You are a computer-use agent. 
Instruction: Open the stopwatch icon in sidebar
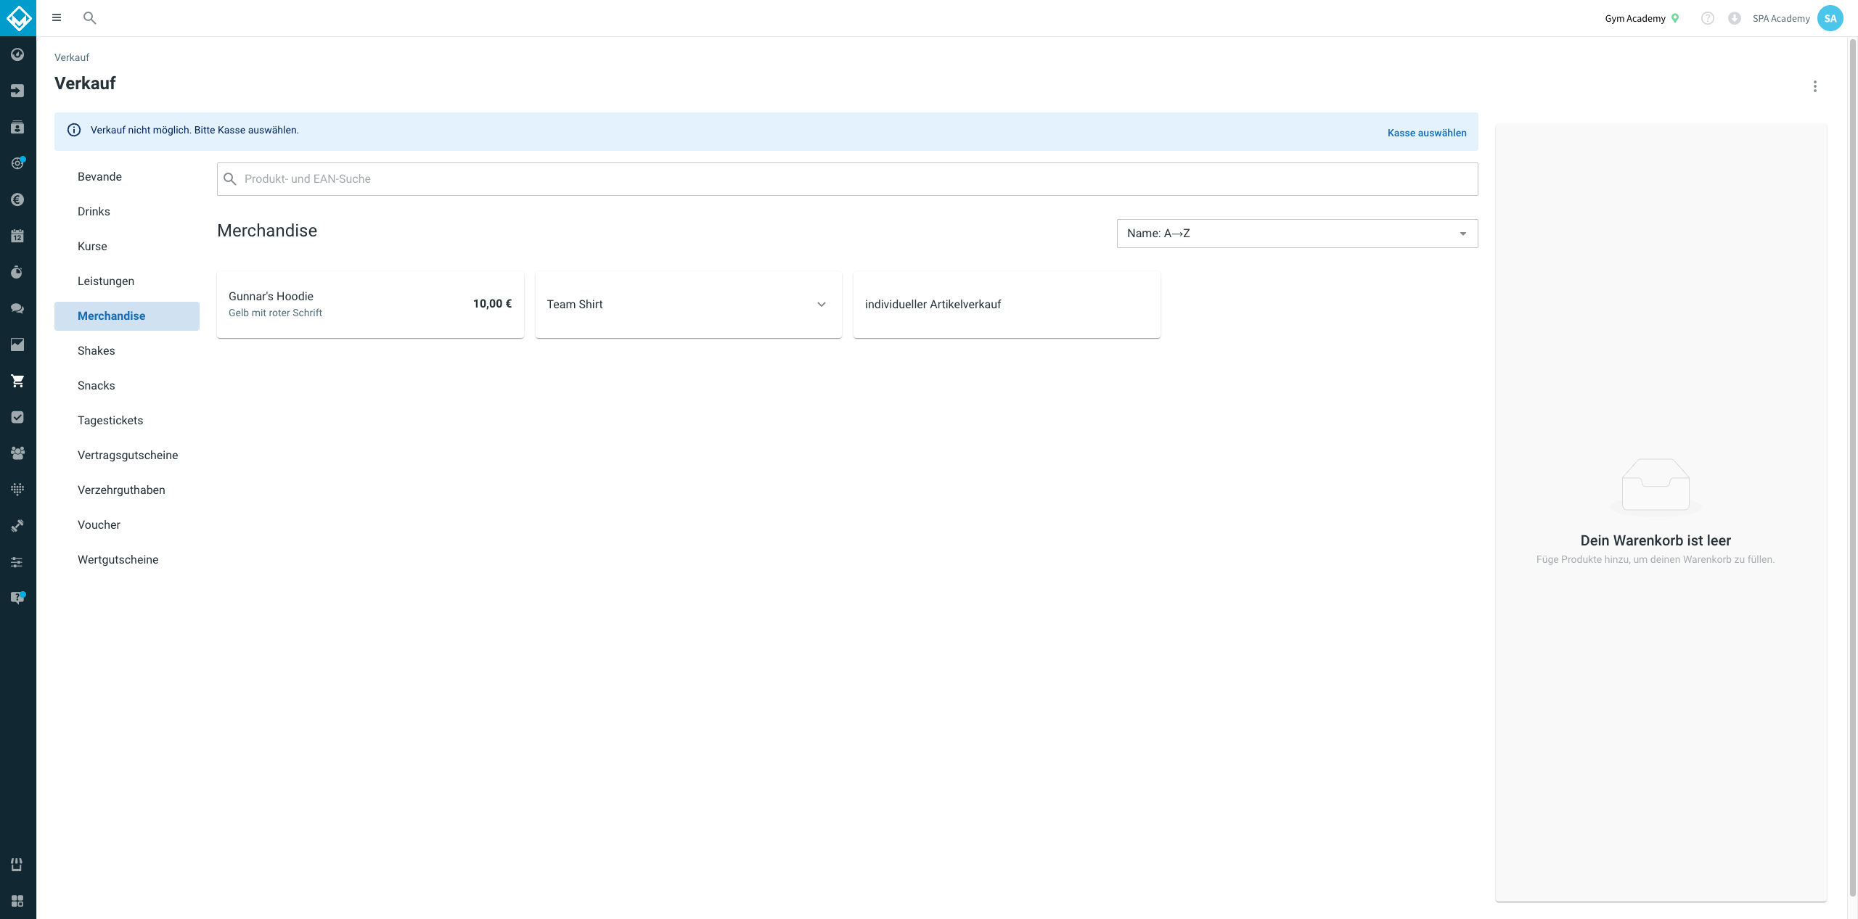pos(17,272)
